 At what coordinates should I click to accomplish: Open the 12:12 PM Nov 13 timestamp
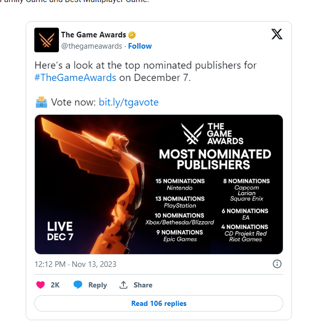point(75,264)
